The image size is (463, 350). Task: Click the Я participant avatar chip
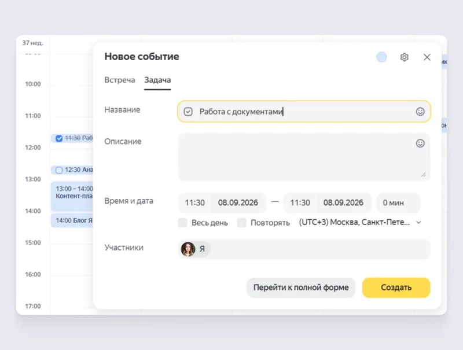(x=195, y=249)
